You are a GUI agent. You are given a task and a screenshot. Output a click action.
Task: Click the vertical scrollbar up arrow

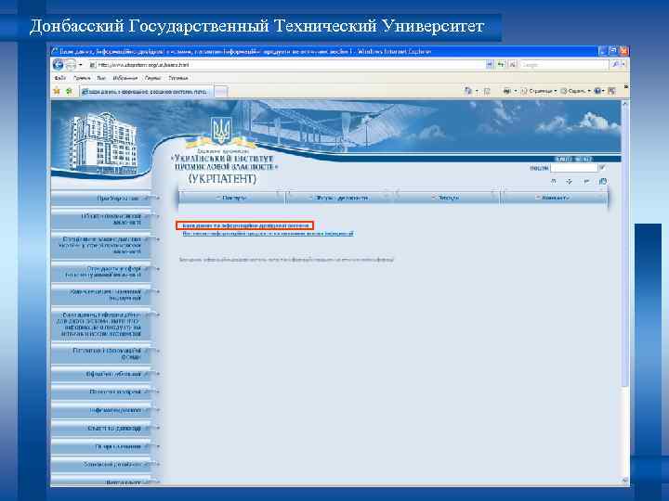[624, 104]
